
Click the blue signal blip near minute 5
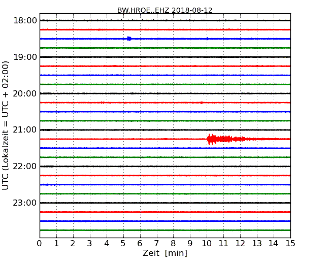point(129,39)
